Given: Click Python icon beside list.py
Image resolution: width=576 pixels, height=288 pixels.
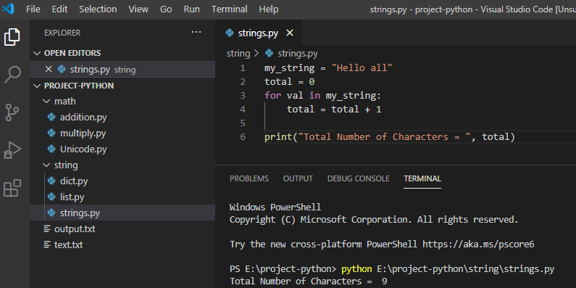Looking at the screenshot, I should (51, 197).
